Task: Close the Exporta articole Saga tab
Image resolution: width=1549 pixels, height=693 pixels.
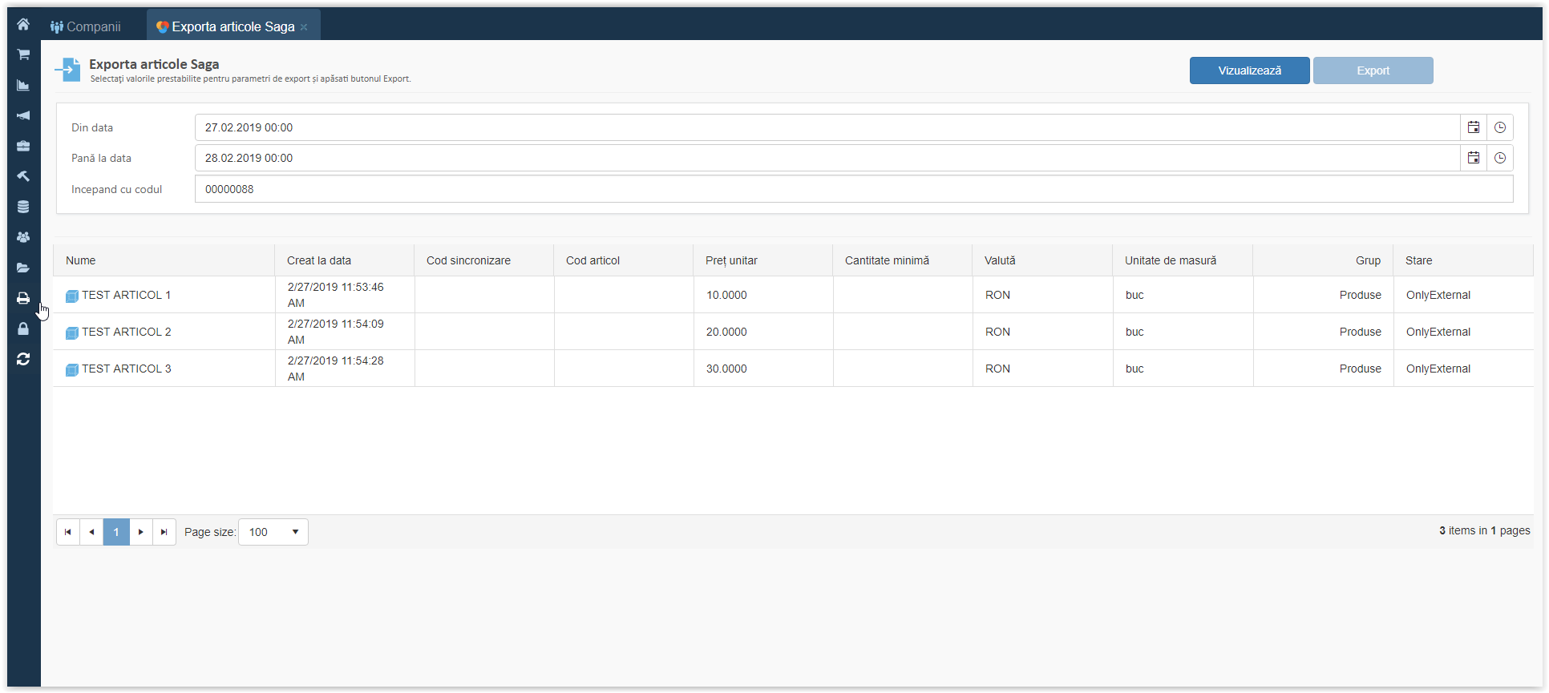Action: coord(304,27)
